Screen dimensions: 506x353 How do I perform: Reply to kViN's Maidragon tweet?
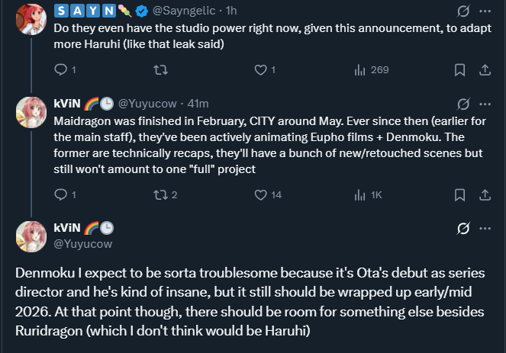62,194
